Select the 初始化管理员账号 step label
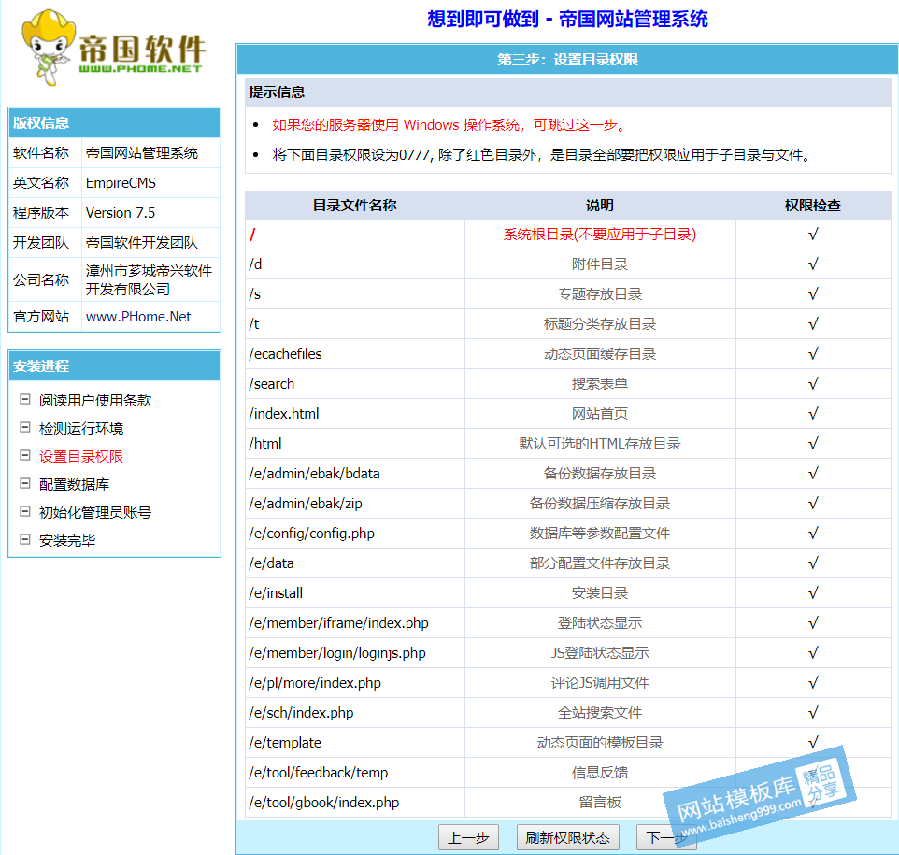 95,512
